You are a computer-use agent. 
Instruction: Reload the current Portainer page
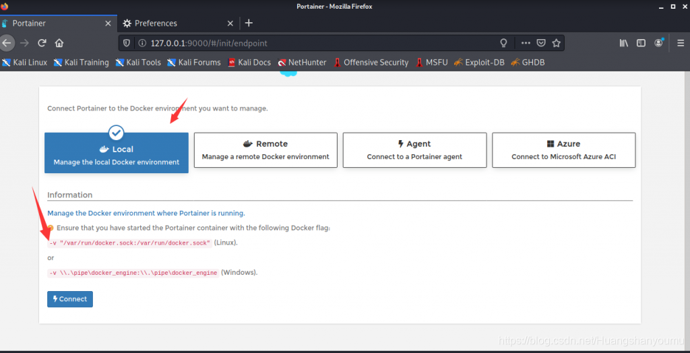42,43
